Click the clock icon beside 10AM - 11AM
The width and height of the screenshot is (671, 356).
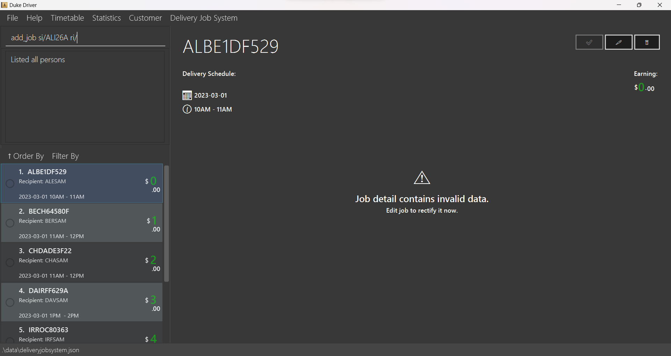click(187, 109)
